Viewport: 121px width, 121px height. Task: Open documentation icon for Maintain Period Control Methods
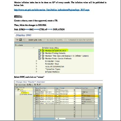40,58
